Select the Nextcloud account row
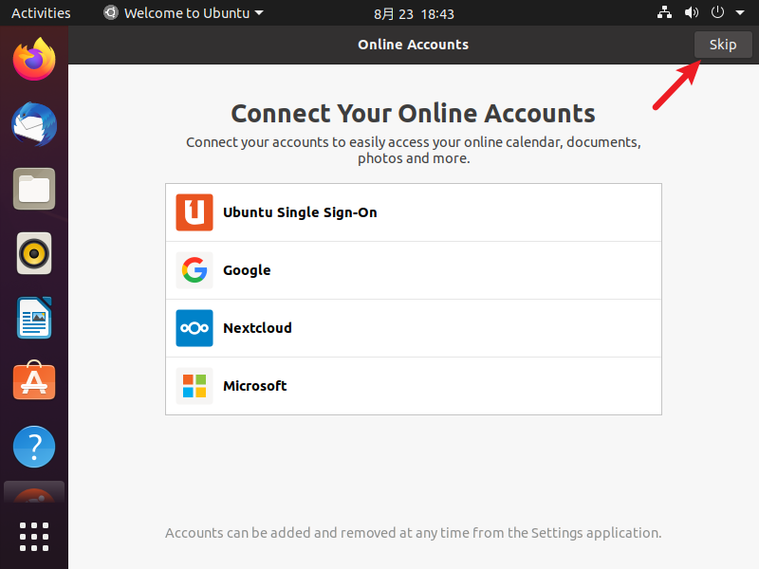759x569 pixels. (x=414, y=328)
